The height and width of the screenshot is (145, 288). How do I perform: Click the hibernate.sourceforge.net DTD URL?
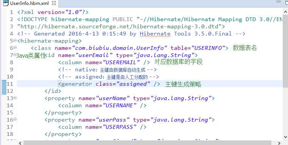click(120, 26)
